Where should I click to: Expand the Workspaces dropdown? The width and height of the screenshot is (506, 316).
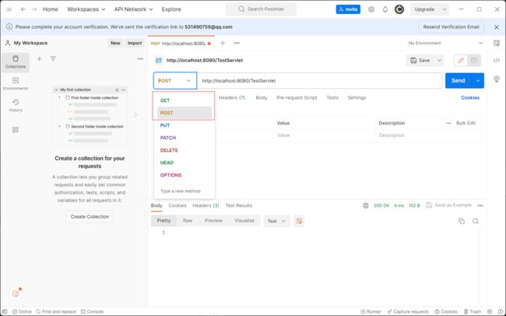[86, 9]
